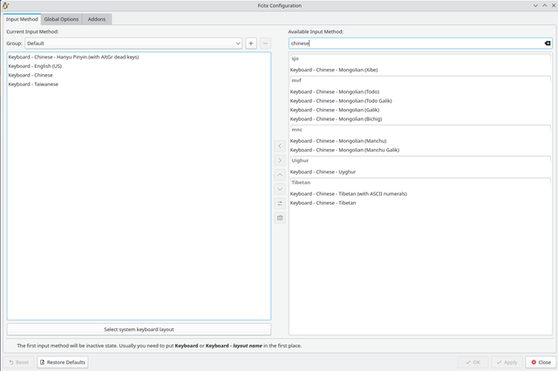
Task: Click the Fcitx penguin window icon
Action: click(x=5, y=5)
